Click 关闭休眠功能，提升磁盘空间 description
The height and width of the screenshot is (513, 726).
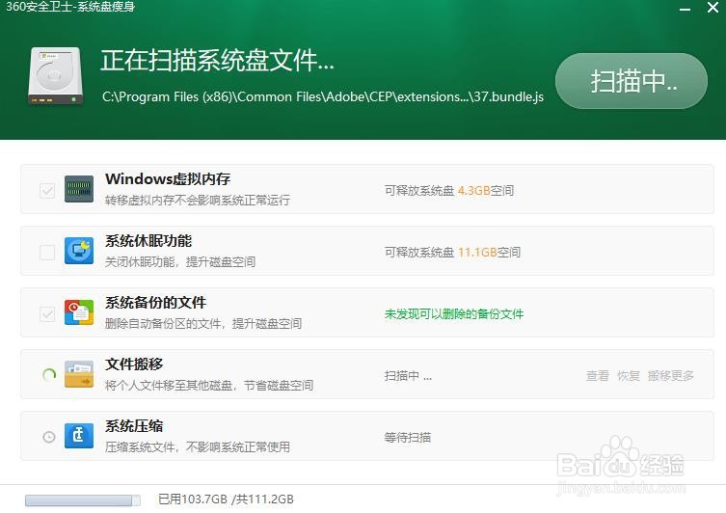(x=180, y=262)
